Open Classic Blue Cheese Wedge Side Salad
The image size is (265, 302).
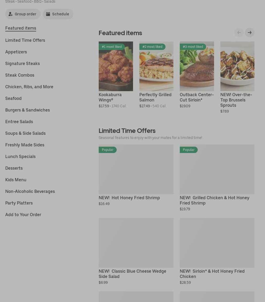(x=132, y=274)
